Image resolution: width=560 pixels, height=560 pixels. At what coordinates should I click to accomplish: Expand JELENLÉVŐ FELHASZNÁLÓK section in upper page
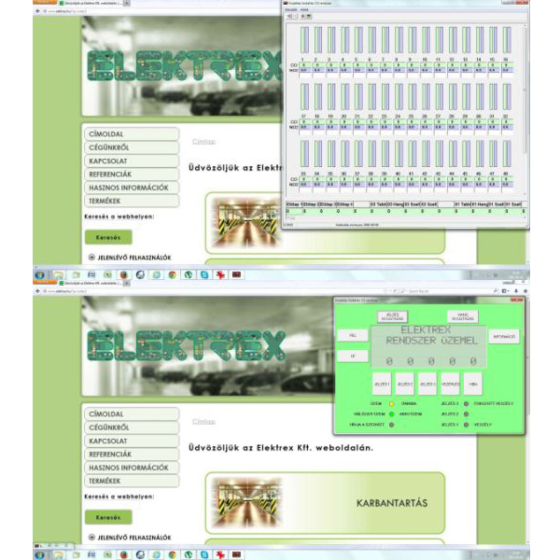[x=92, y=257]
